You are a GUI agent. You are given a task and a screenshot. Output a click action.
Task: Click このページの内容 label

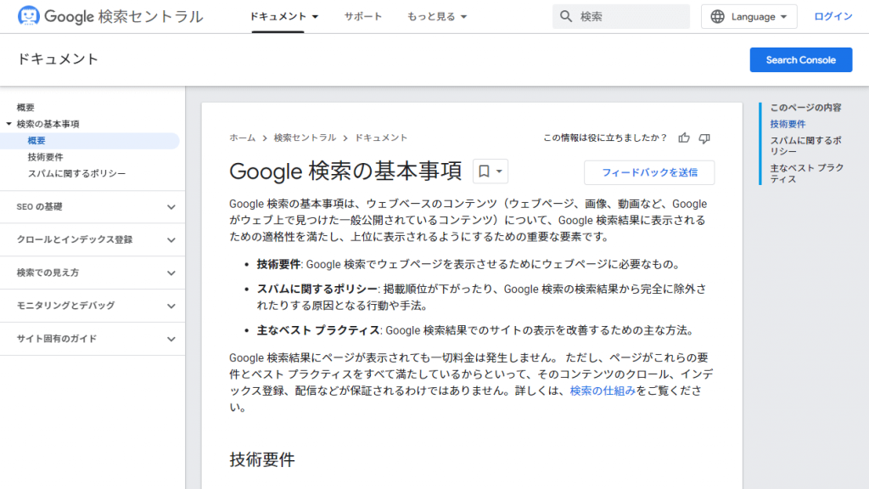(x=805, y=108)
